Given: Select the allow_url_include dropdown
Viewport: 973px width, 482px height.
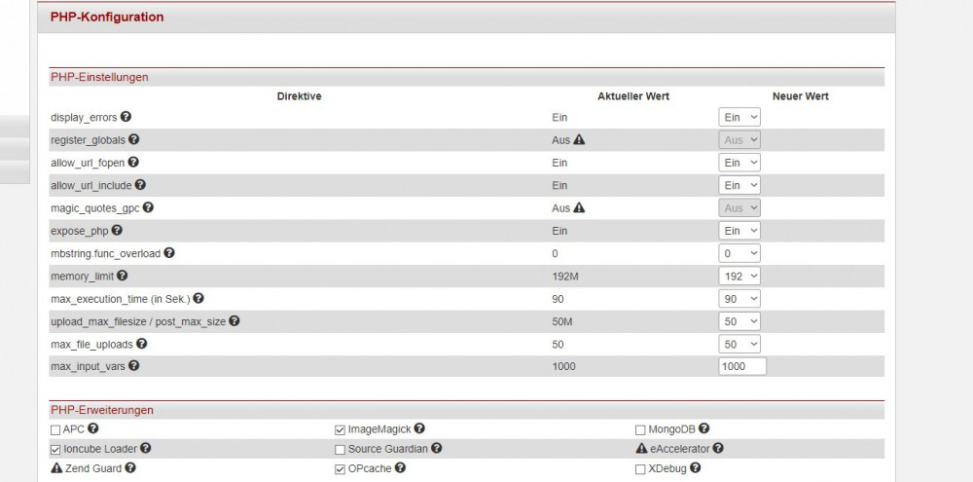Looking at the screenshot, I should (x=739, y=185).
